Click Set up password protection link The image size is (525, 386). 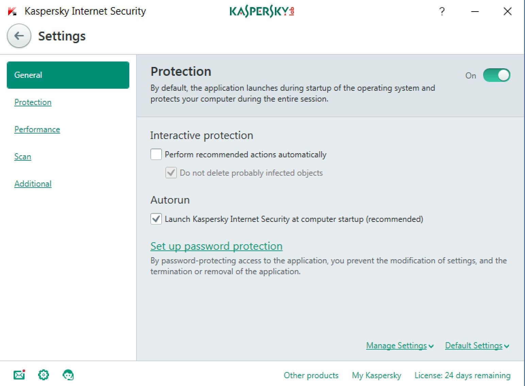coord(216,246)
